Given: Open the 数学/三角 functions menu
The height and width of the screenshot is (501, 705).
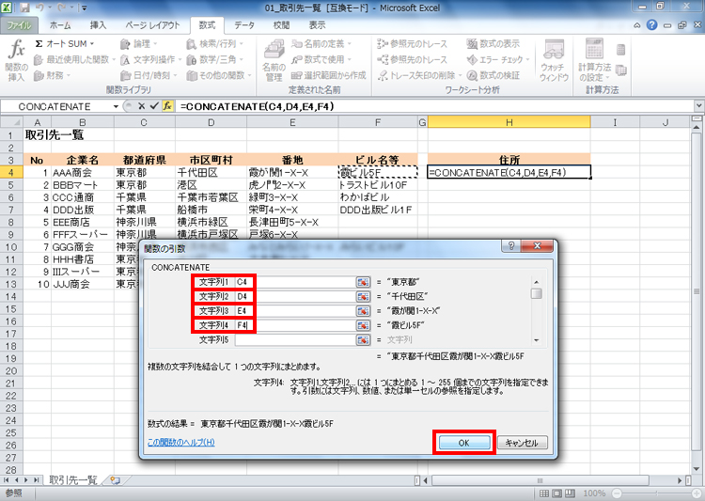Looking at the screenshot, I should pos(215,59).
